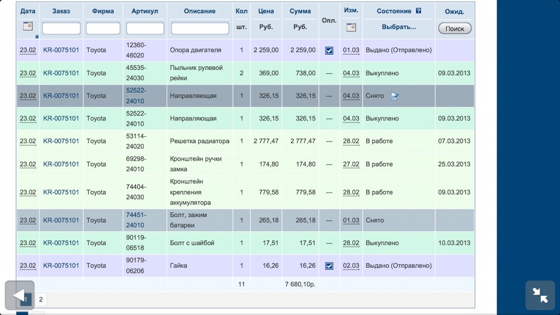
Task: Open the calendar under Изм. column
Action: 351,27
